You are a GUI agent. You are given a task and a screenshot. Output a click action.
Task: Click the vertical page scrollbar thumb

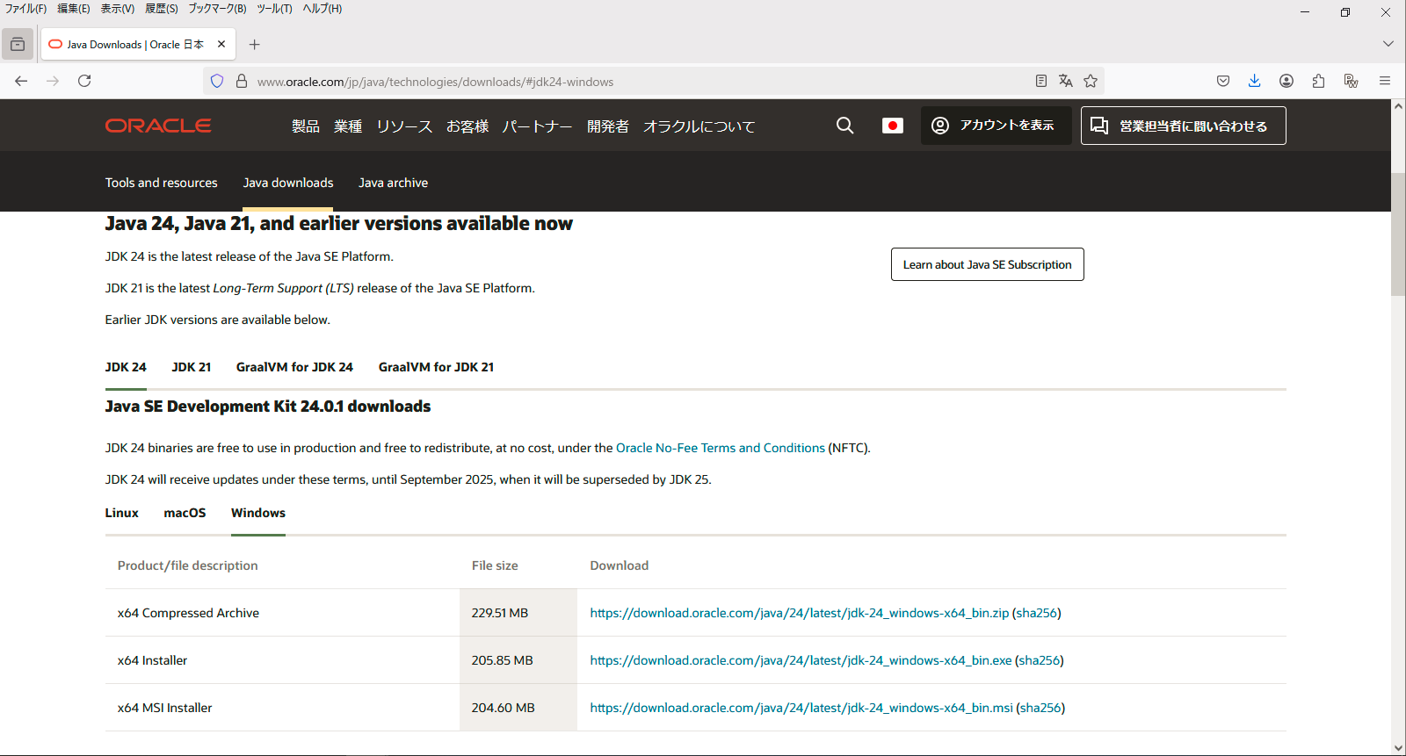[1398, 234]
